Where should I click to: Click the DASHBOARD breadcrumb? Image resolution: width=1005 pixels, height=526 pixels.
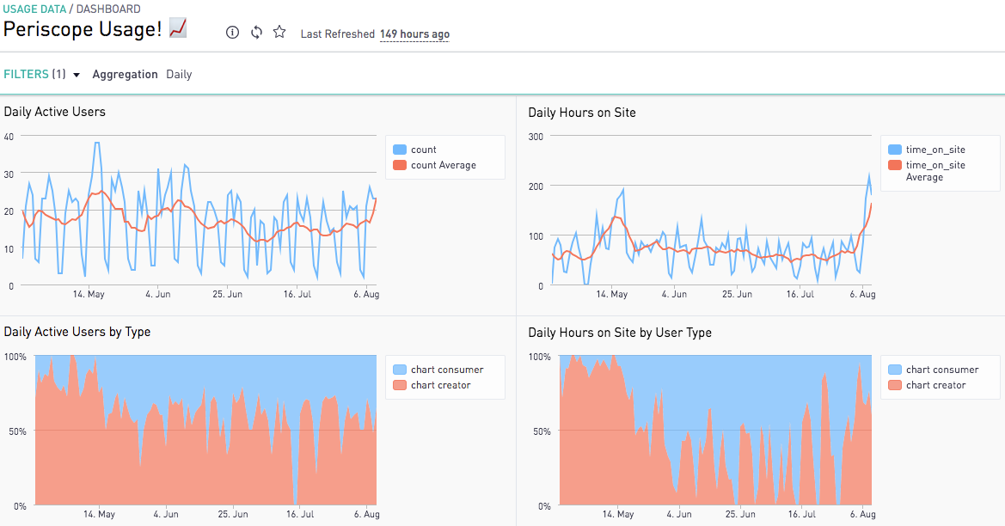click(x=108, y=9)
